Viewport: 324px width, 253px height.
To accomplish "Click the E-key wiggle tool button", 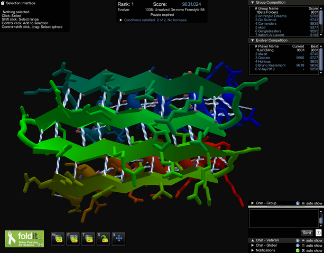I will 73,239.
